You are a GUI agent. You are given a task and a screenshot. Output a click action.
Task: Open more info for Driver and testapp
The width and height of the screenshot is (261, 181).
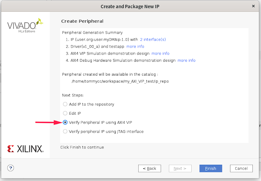pyautogui.click(x=135, y=46)
